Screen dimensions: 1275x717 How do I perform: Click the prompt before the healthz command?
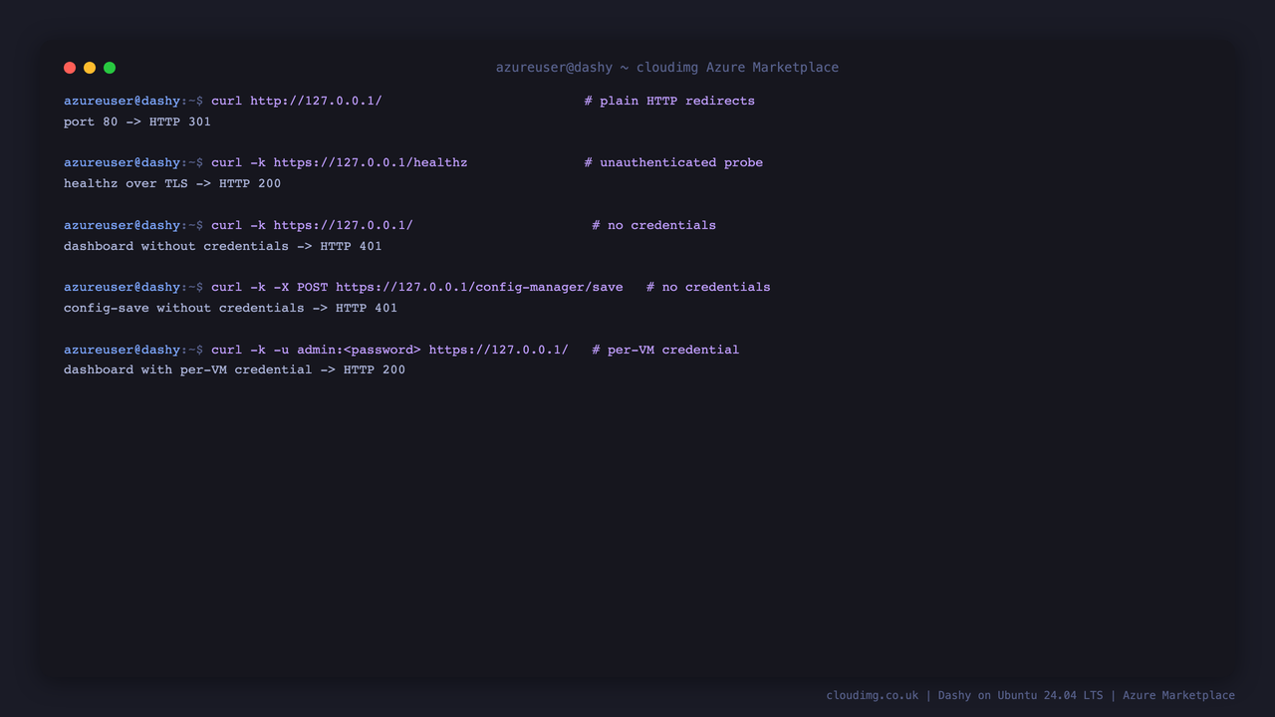click(133, 162)
